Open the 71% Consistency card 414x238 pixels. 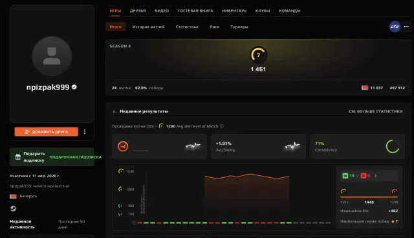(357, 146)
